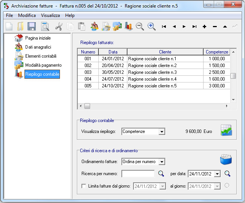245x203 pixels.
Task: Open the Visualizza menu
Action: coord(50,15)
